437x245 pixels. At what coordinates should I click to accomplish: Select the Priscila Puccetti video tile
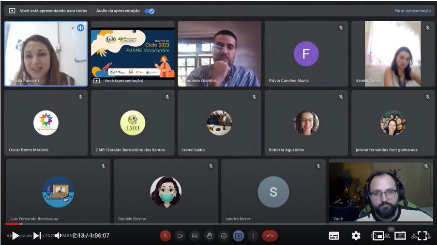click(x=46, y=54)
